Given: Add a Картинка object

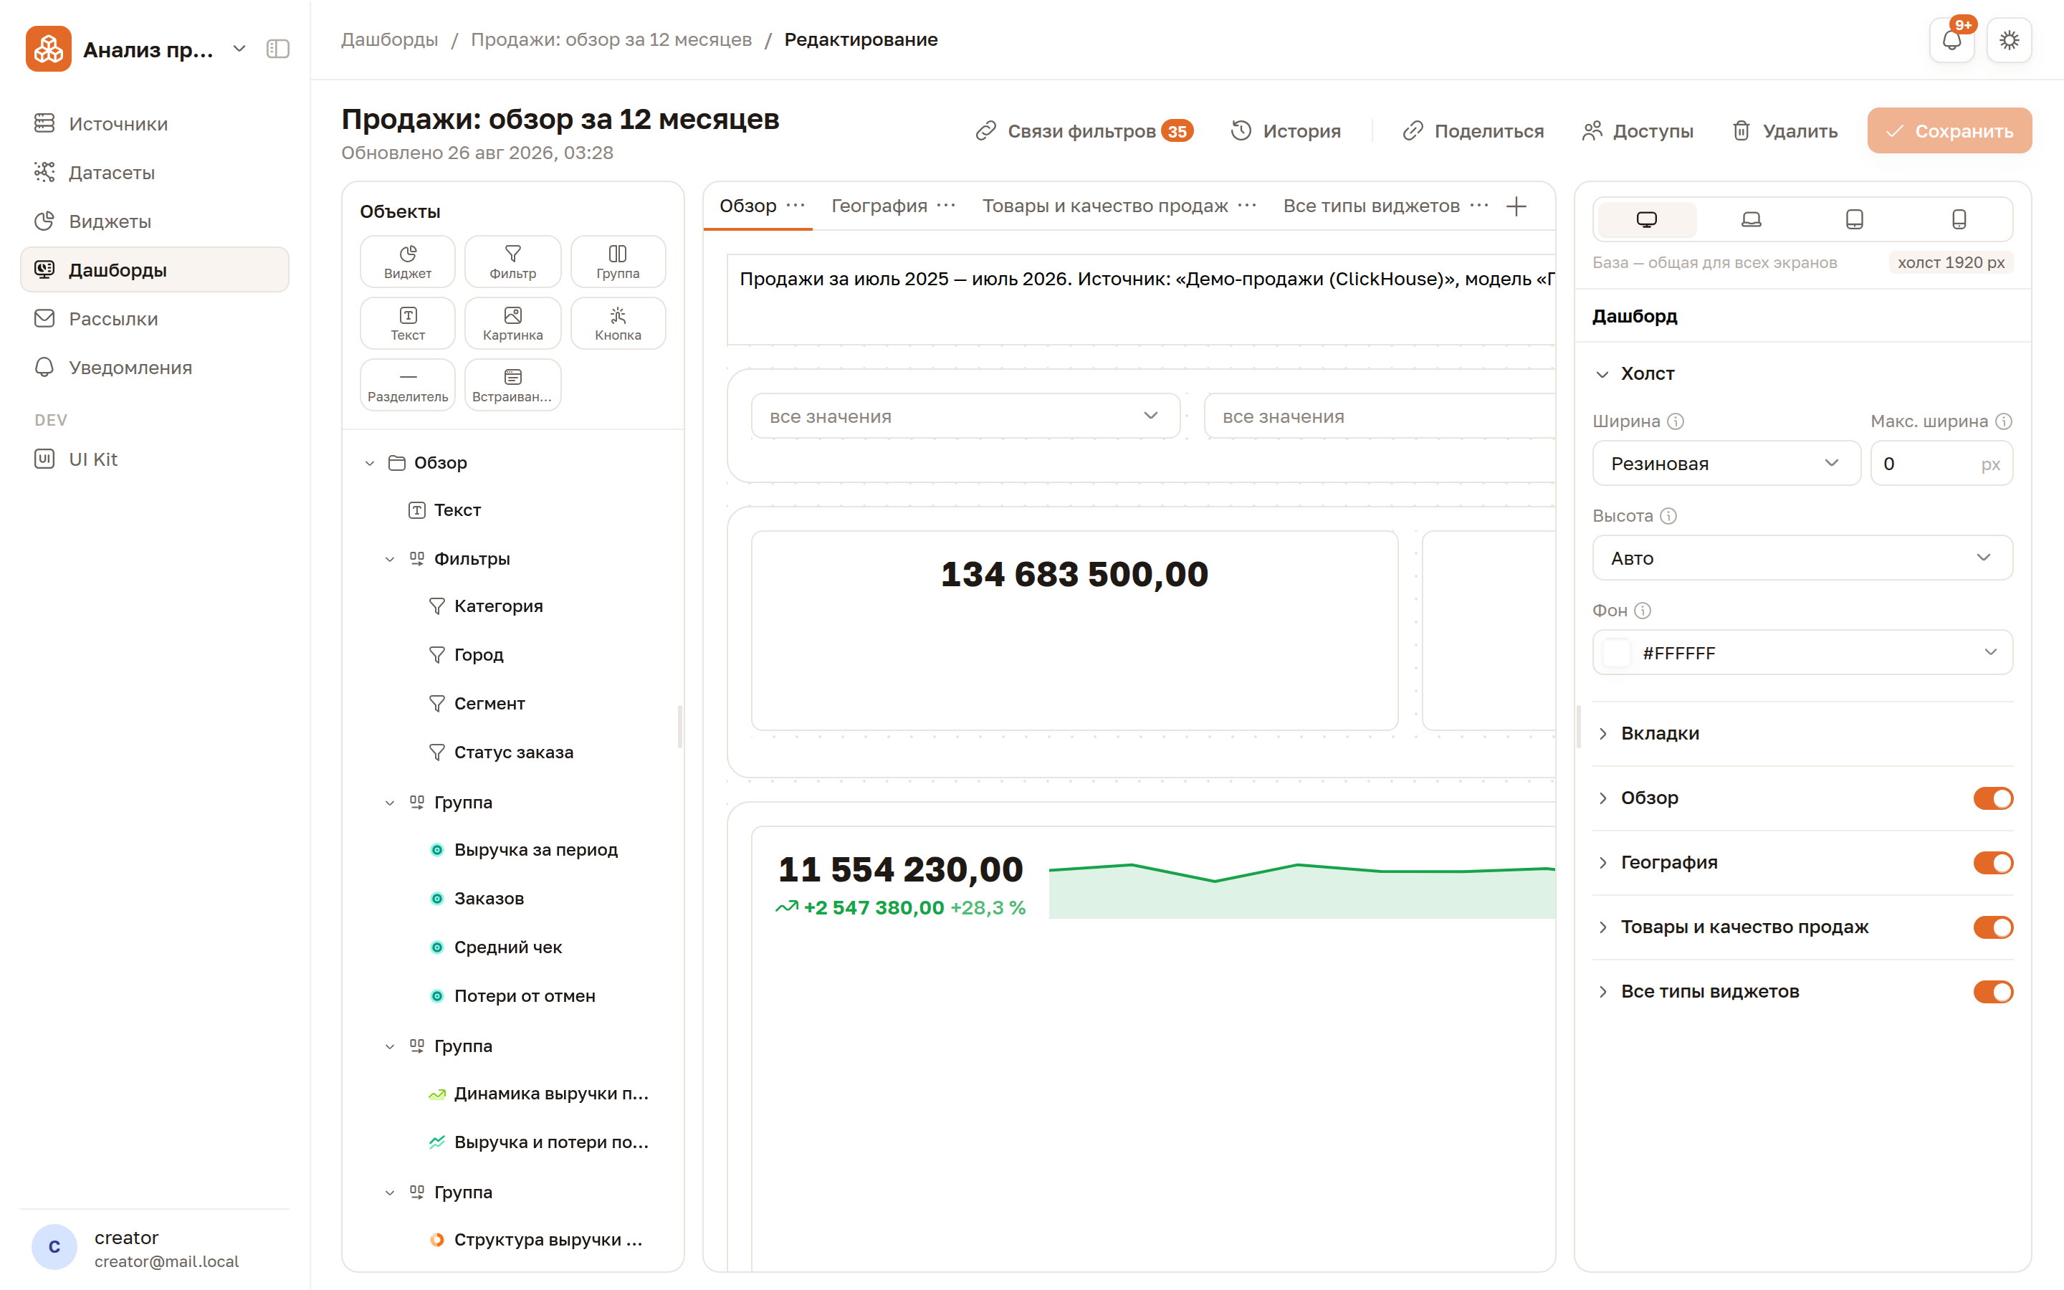Looking at the screenshot, I should coord(512,322).
